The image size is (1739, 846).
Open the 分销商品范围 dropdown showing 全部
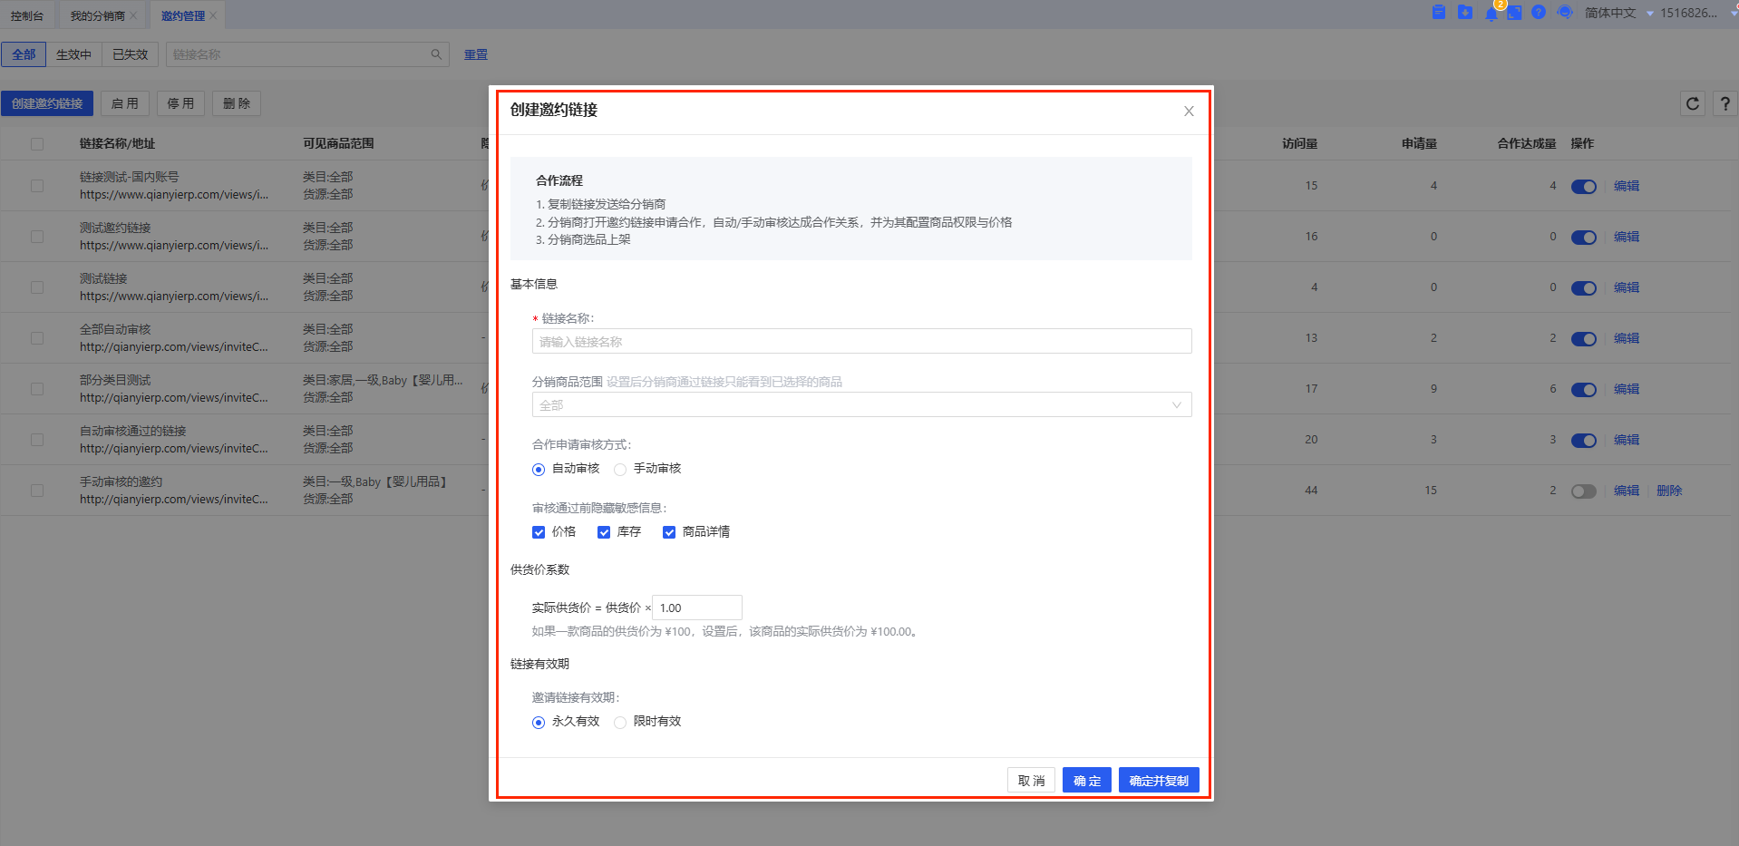pyautogui.click(x=861, y=404)
